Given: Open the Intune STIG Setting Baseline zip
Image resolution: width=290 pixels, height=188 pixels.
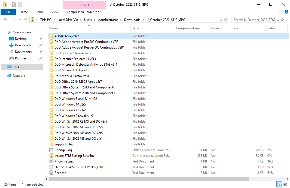Looking at the screenshot, I should tap(74, 156).
